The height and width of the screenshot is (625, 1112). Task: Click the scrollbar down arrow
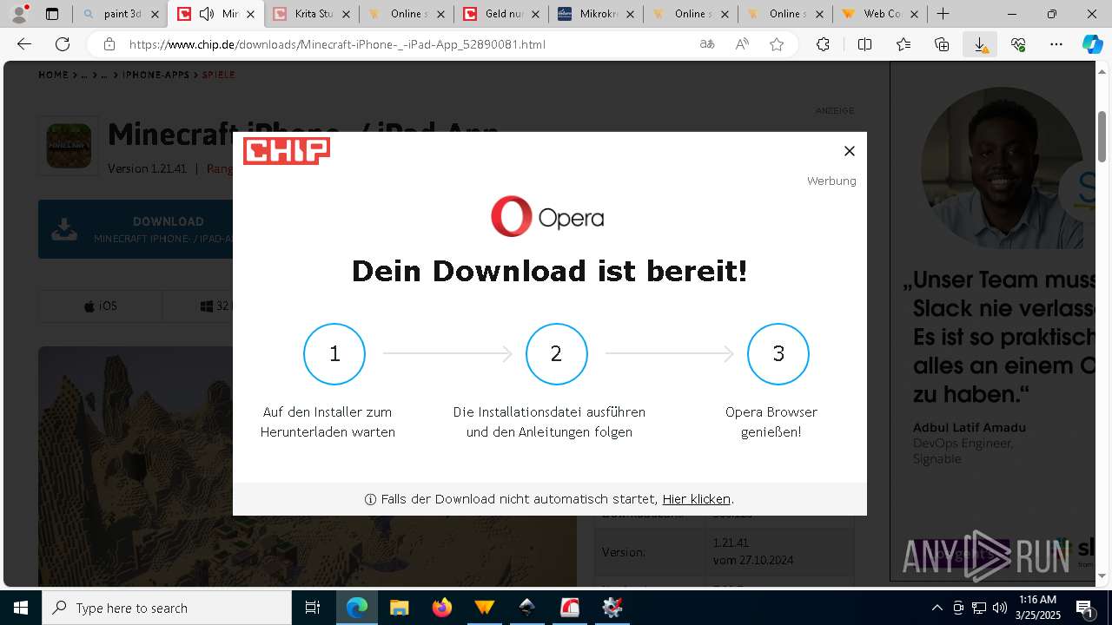pos(1102,576)
